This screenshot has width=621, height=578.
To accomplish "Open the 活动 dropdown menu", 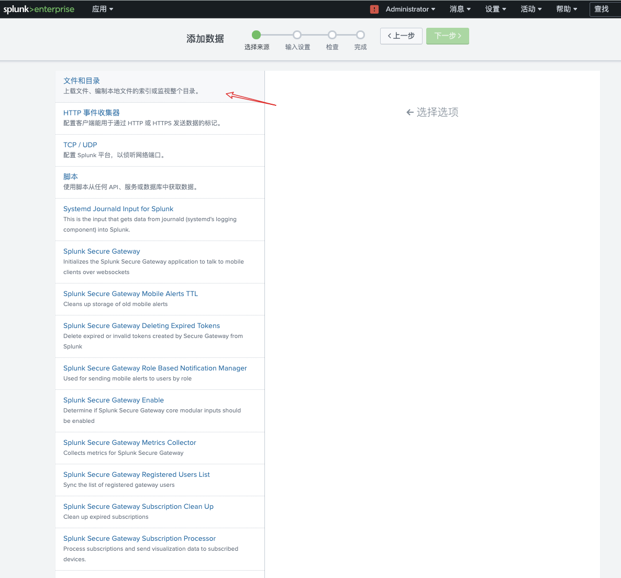I will pyautogui.click(x=531, y=9).
